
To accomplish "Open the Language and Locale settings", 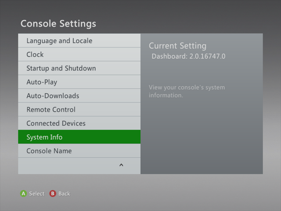I will pyautogui.click(x=59, y=41).
